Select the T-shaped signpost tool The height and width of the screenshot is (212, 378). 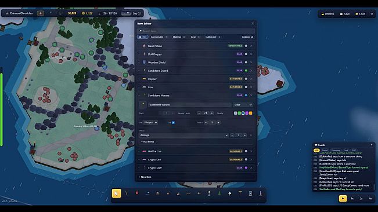tap(240, 193)
